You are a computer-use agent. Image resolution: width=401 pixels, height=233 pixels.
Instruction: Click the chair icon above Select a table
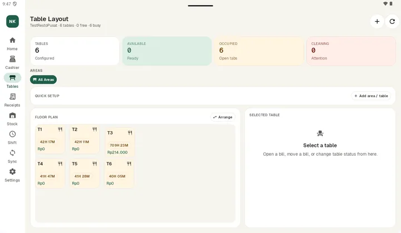[x=320, y=133]
